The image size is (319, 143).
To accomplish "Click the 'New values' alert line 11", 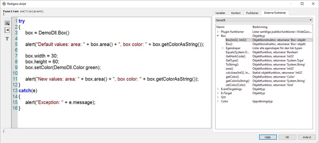I will (112, 79).
